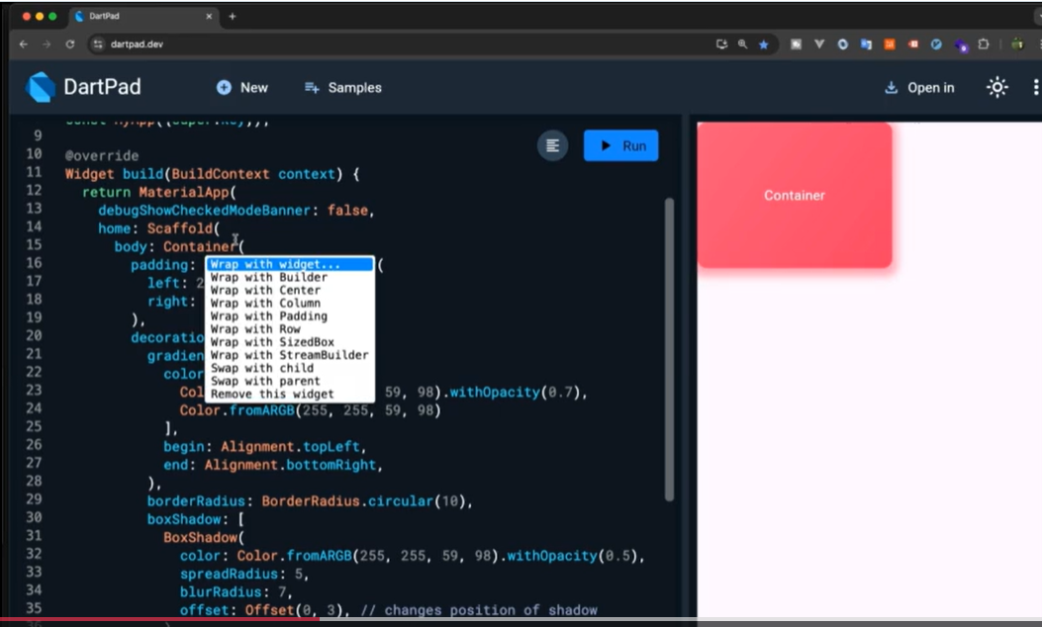
Task: Click 'withOpacity(0.5)' on line 32
Action: click(x=572, y=555)
